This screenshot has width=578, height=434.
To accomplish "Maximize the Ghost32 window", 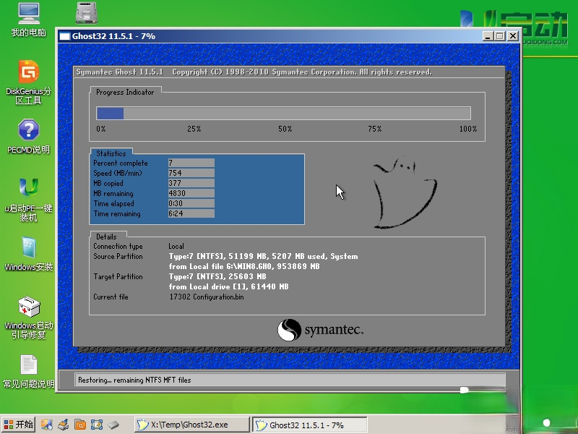I will click(x=500, y=36).
